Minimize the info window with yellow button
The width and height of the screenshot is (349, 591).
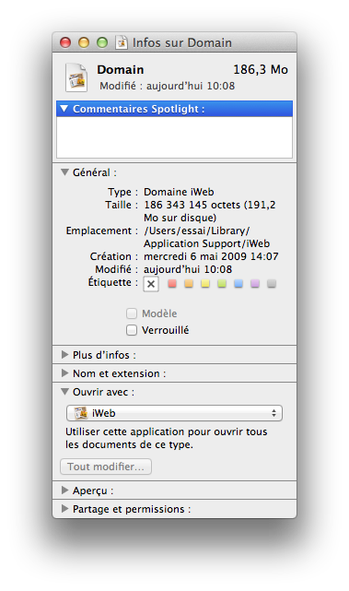84,42
